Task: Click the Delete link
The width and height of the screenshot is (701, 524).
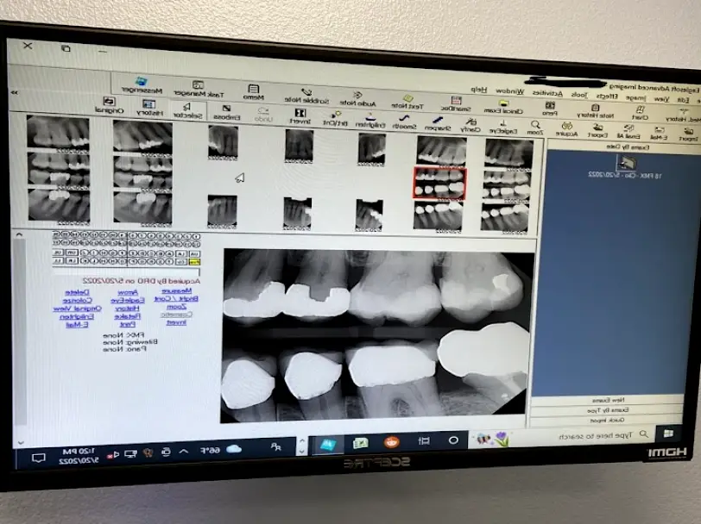Action: click(78, 293)
